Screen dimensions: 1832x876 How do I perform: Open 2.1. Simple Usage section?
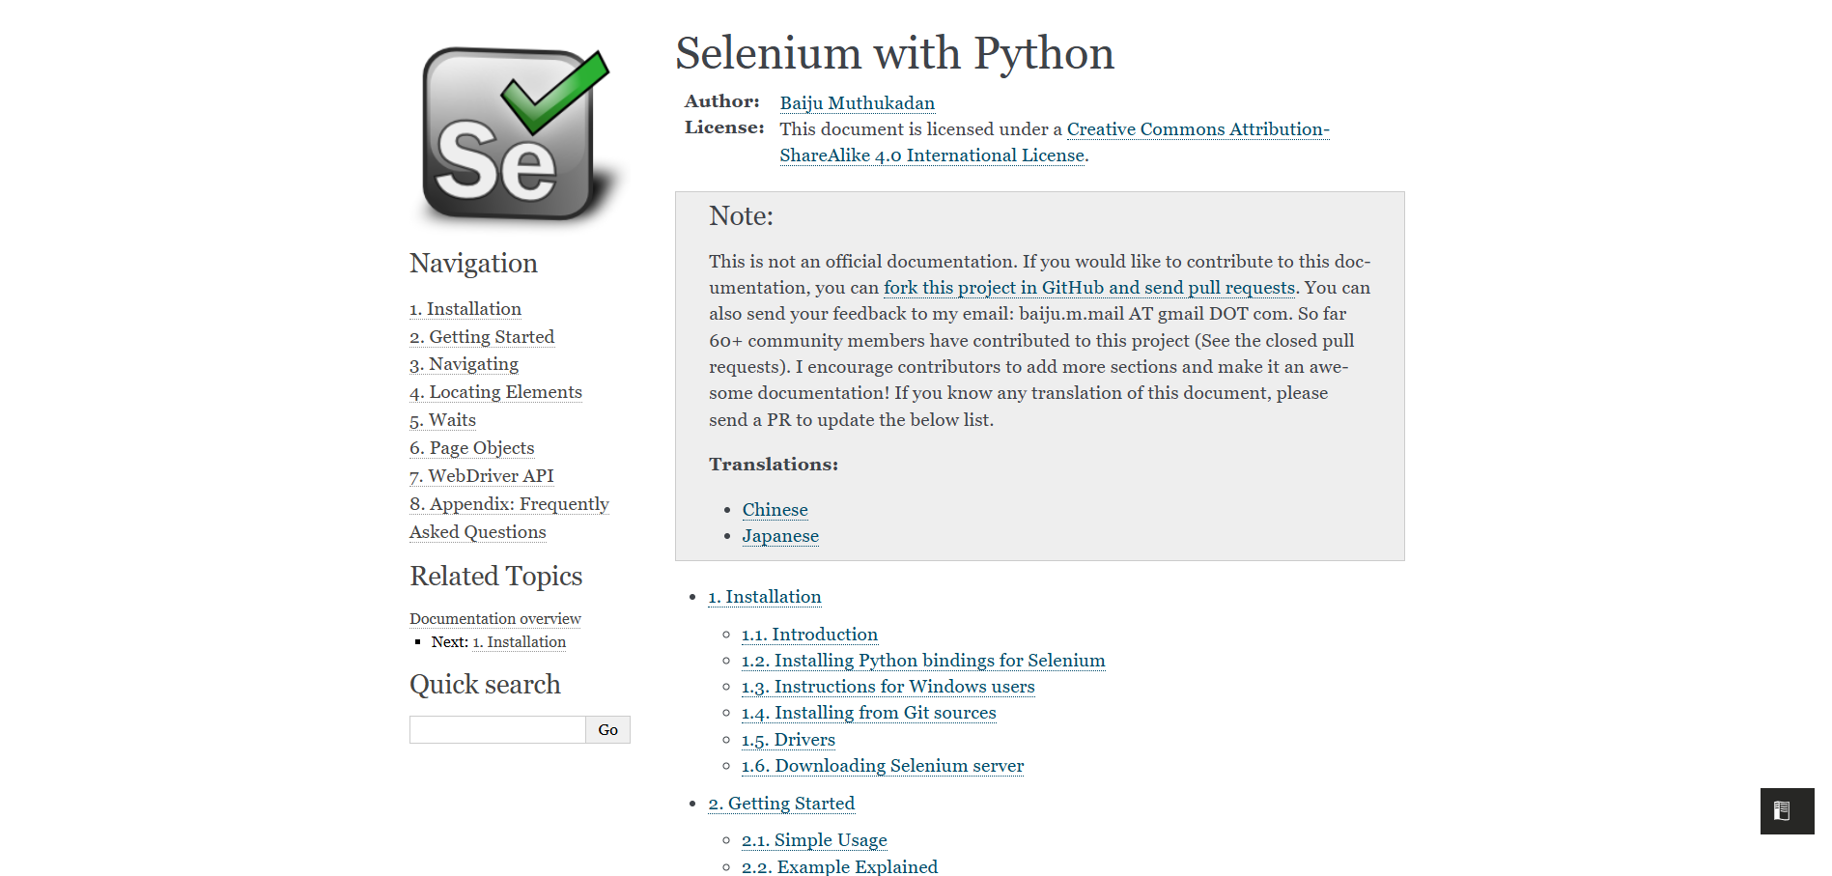(x=813, y=840)
